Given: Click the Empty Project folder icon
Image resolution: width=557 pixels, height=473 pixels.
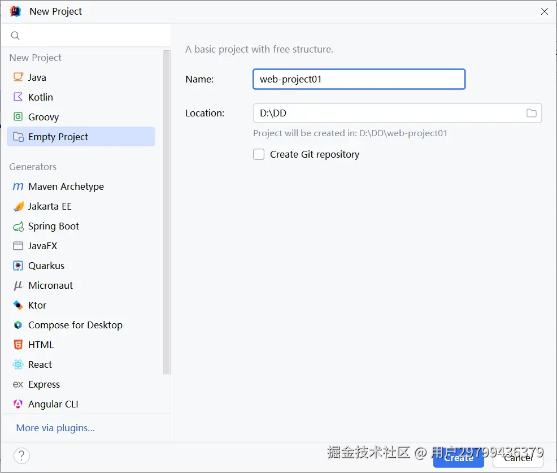Looking at the screenshot, I should pos(18,137).
